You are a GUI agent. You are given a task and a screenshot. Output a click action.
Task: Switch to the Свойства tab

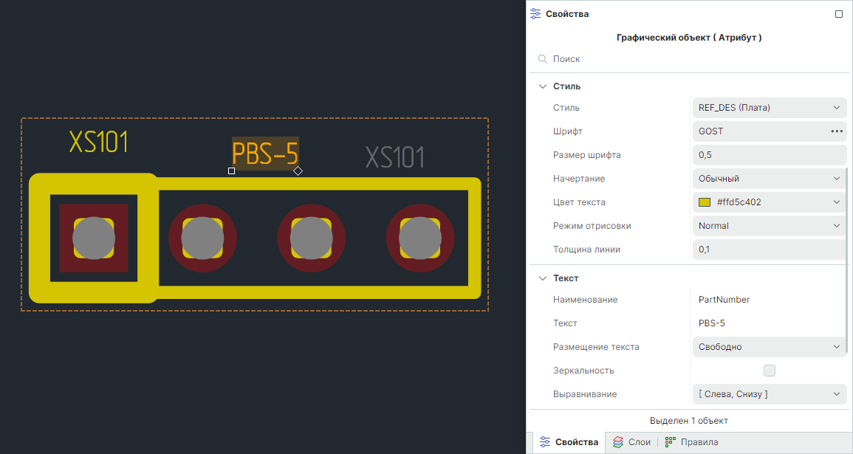pyautogui.click(x=569, y=442)
